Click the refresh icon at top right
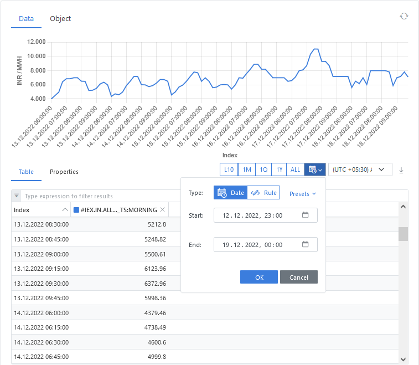This screenshot has height=365, width=419. [404, 16]
